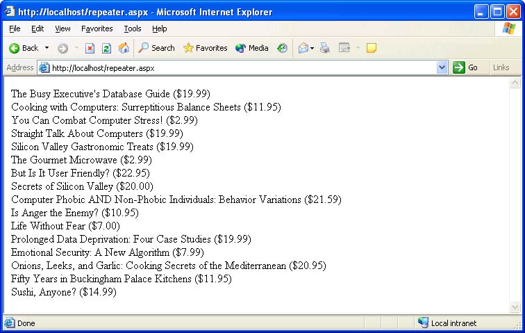Open the Favorites toolbar panel
This screenshot has height=333, width=525.
205,48
